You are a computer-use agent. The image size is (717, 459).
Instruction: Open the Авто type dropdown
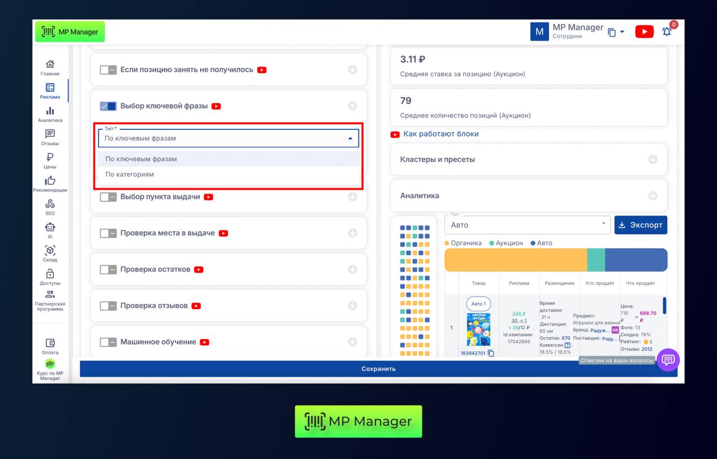(527, 225)
